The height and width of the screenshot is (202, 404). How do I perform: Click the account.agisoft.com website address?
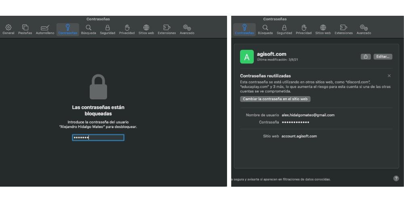point(299,136)
